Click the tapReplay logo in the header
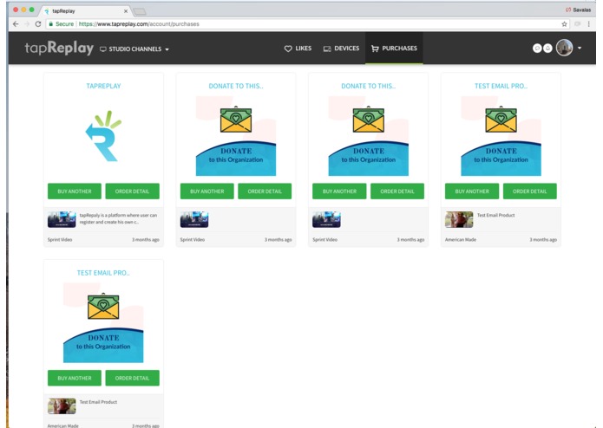 pyautogui.click(x=59, y=48)
